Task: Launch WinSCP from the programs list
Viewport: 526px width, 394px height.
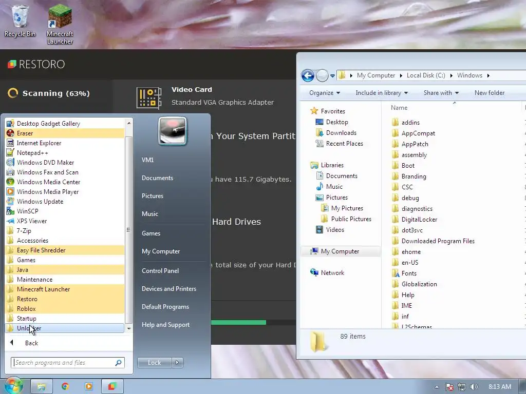Action: point(65,211)
